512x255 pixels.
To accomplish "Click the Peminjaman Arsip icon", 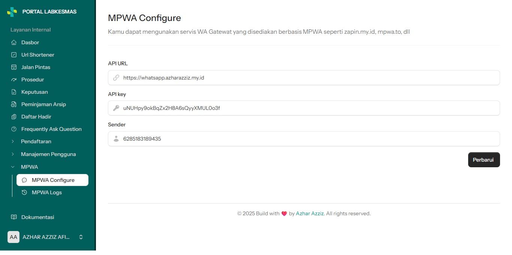I will (14, 104).
